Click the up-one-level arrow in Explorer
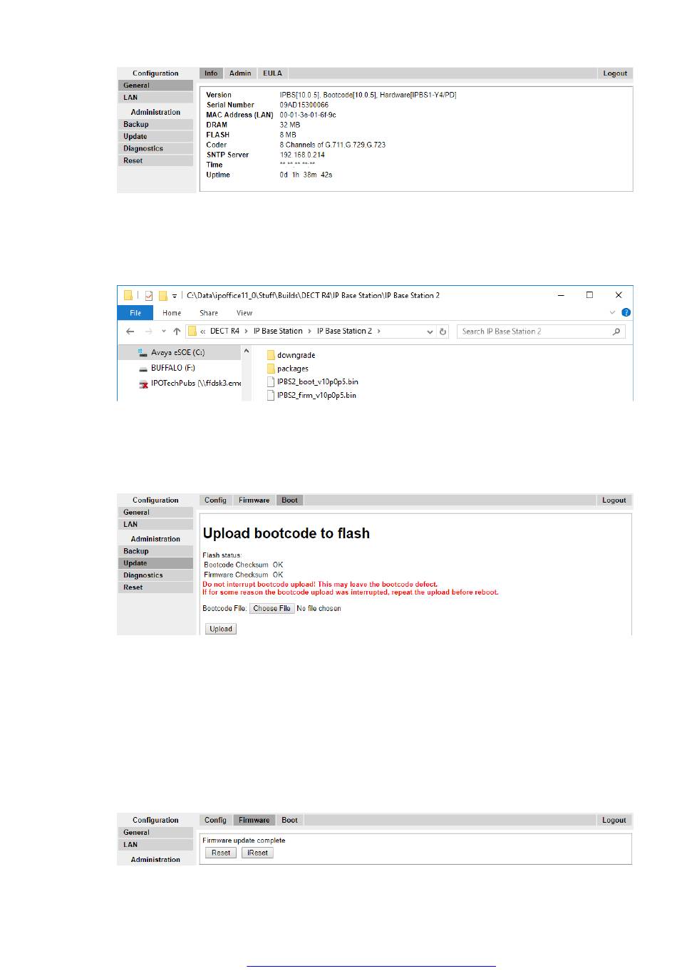 tap(177, 332)
